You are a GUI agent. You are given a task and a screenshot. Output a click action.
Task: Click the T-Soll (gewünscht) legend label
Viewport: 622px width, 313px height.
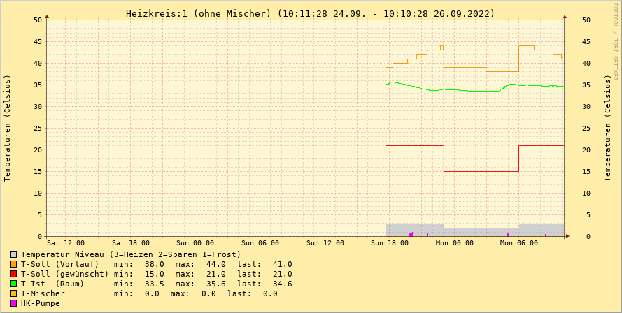click(64, 274)
